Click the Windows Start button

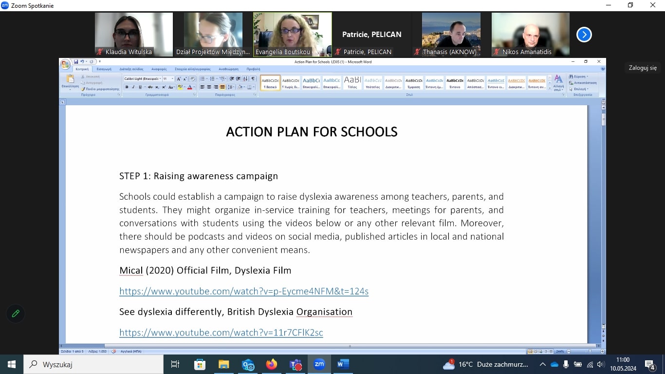click(12, 364)
